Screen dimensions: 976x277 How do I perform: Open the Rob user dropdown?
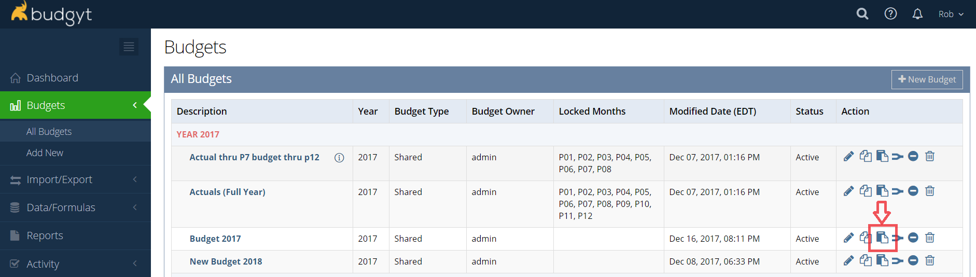(951, 14)
